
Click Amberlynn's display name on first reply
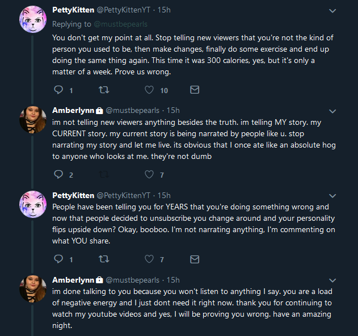tap(73, 110)
